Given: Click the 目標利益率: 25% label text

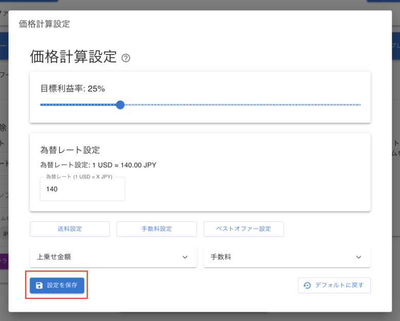Looking at the screenshot, I should [x=72, y=88].
